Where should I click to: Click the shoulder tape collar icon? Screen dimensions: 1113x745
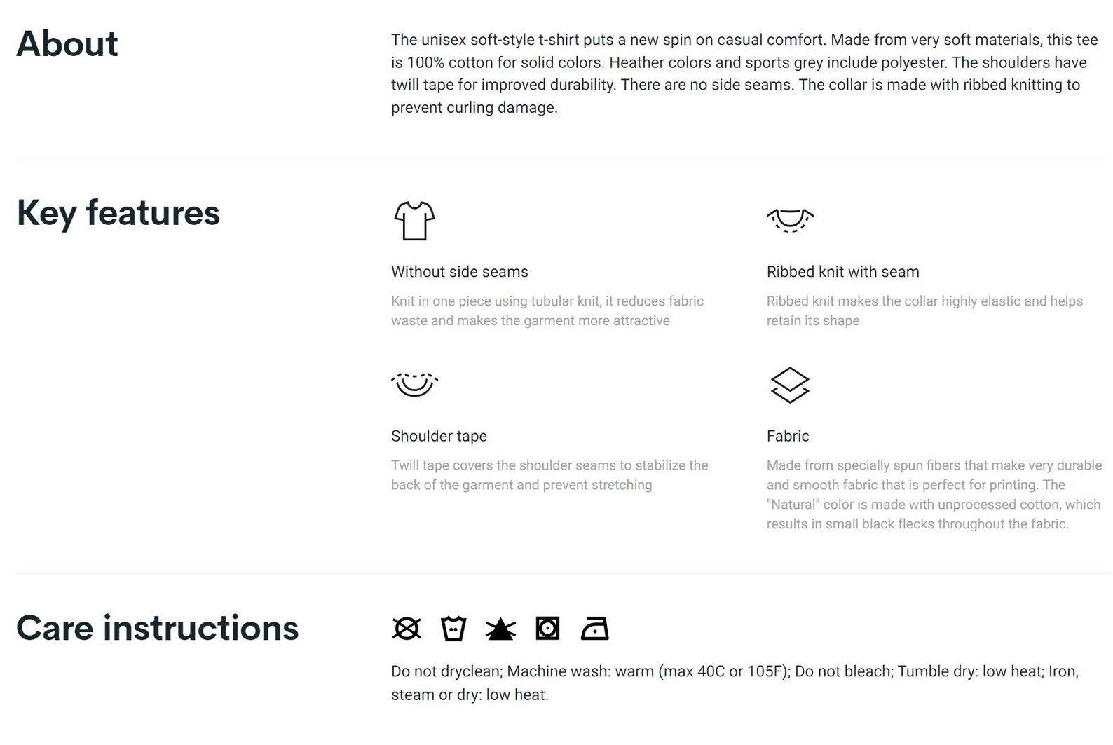414,385
